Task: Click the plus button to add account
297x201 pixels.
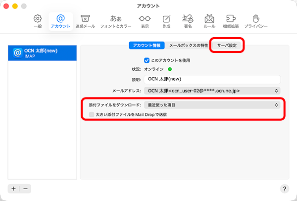Action: tap(14, 189)
